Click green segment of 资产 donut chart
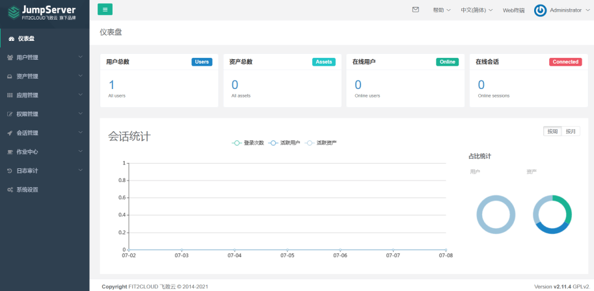The image size is (594, 291). coord(566,205)
